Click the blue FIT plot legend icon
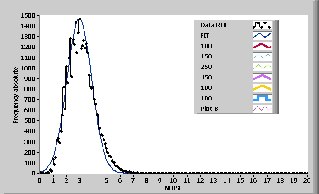The width and height of the screenshot is (319, 194). (262, 35)
